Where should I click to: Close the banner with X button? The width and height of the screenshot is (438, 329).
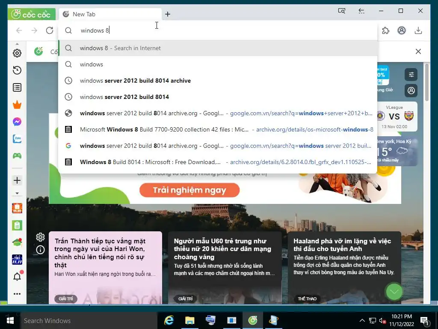point(418,51)
